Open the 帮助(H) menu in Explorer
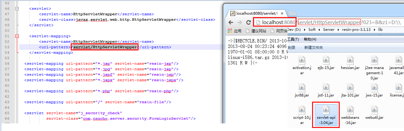The image size is (404, 131). click(x=310, y=39)
